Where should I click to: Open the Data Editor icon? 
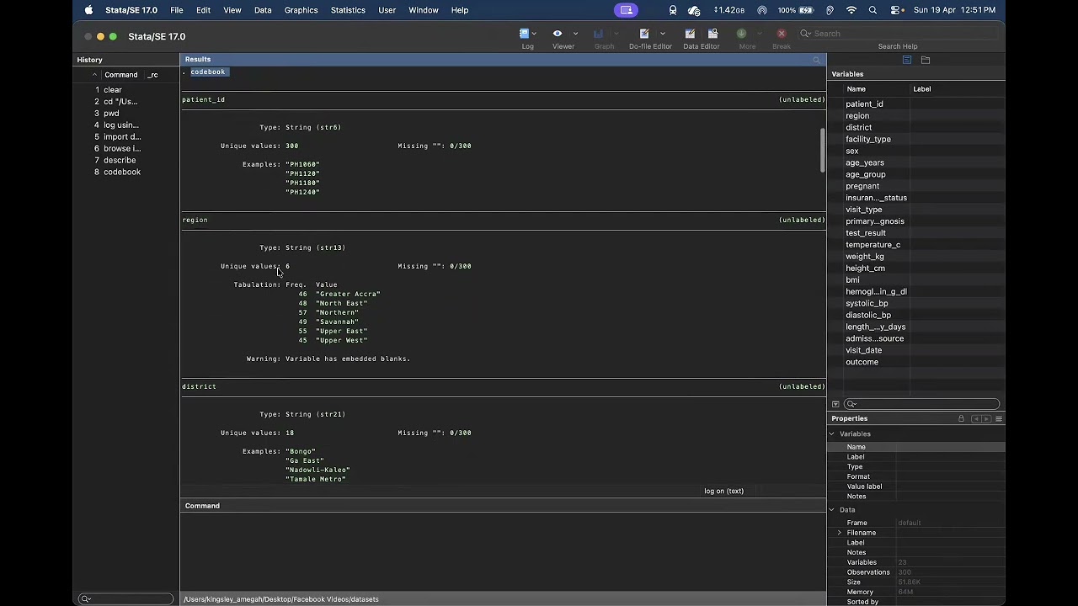(690, 34)
